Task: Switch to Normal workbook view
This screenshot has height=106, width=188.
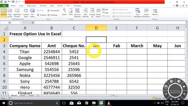Action: tap(4, 13)
